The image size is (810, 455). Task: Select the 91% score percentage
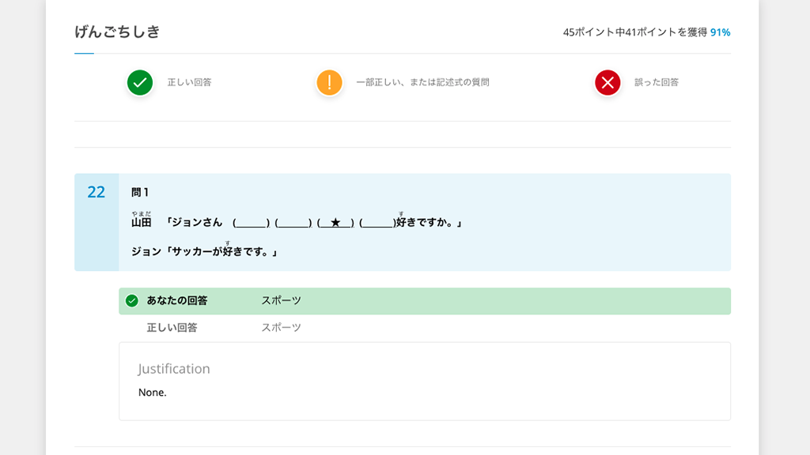(x=720, y=32)
